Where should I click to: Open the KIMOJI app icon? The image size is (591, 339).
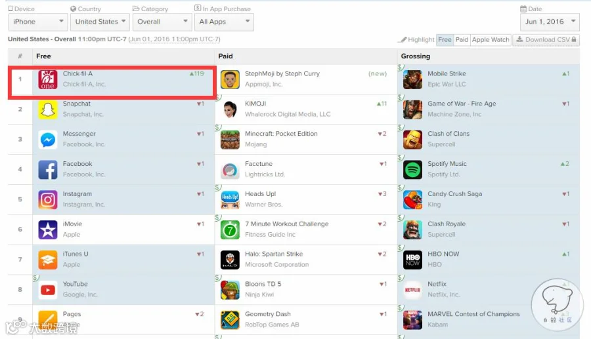coord(230,110)
